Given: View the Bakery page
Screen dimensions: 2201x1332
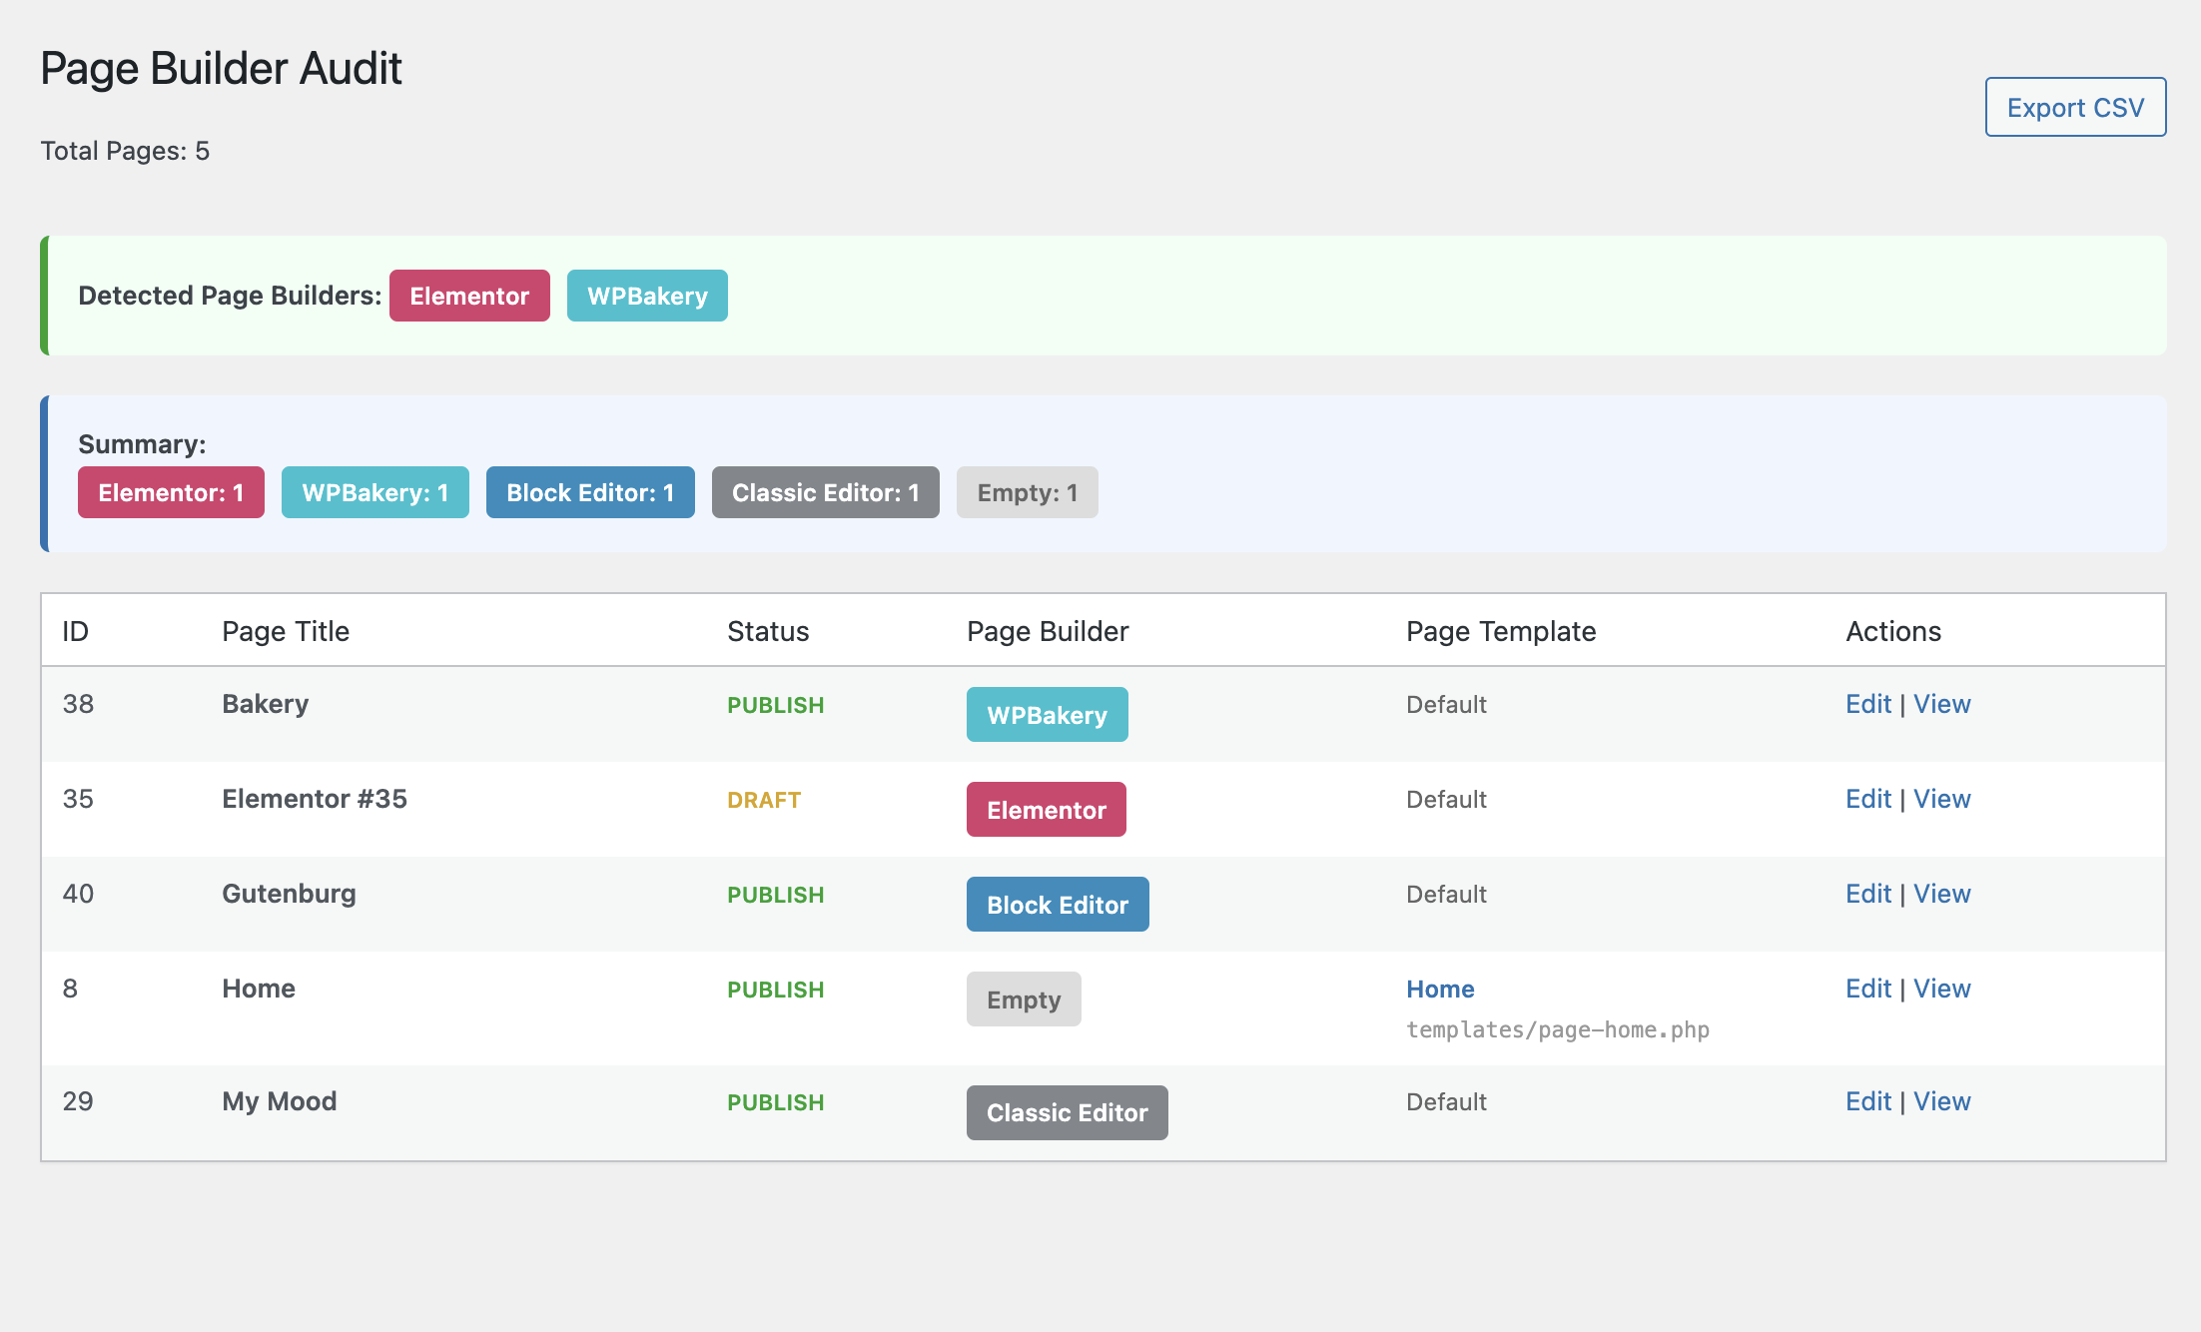Looking at the screenshot, I should click(x=1941, y=704).
